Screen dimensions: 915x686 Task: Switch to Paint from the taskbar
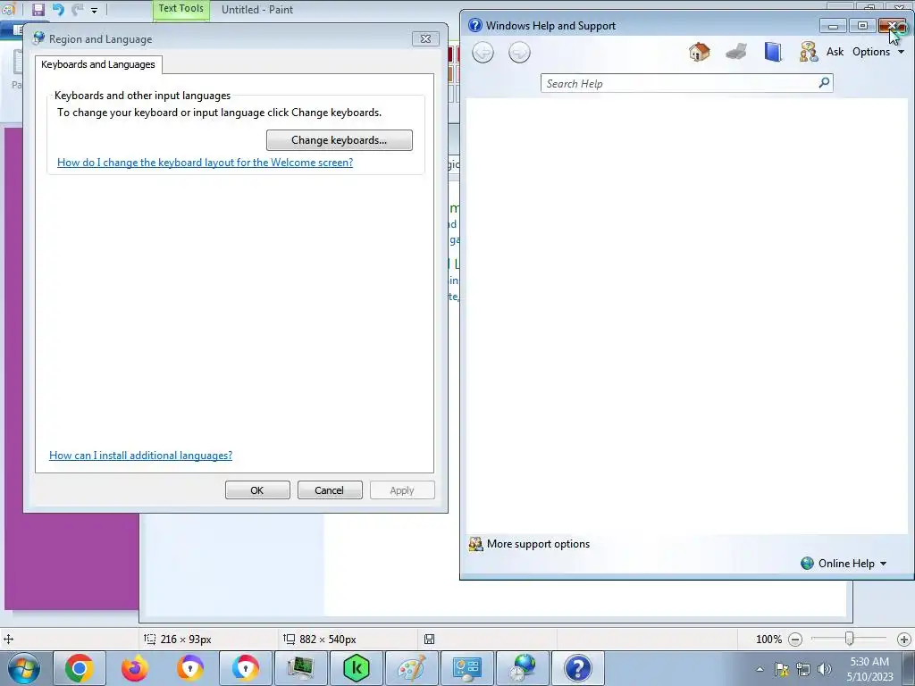point(411,668)
